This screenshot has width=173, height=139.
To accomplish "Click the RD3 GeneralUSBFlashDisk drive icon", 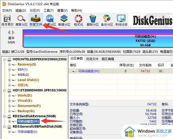I will (x=10, y=127).
